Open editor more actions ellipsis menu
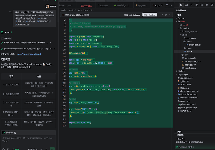The width and height of the screenshot is (215, 150). point(171,5)
